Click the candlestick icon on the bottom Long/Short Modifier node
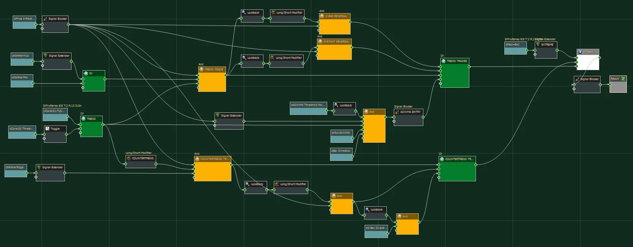The image size is (633, 247). click(277, 184)
